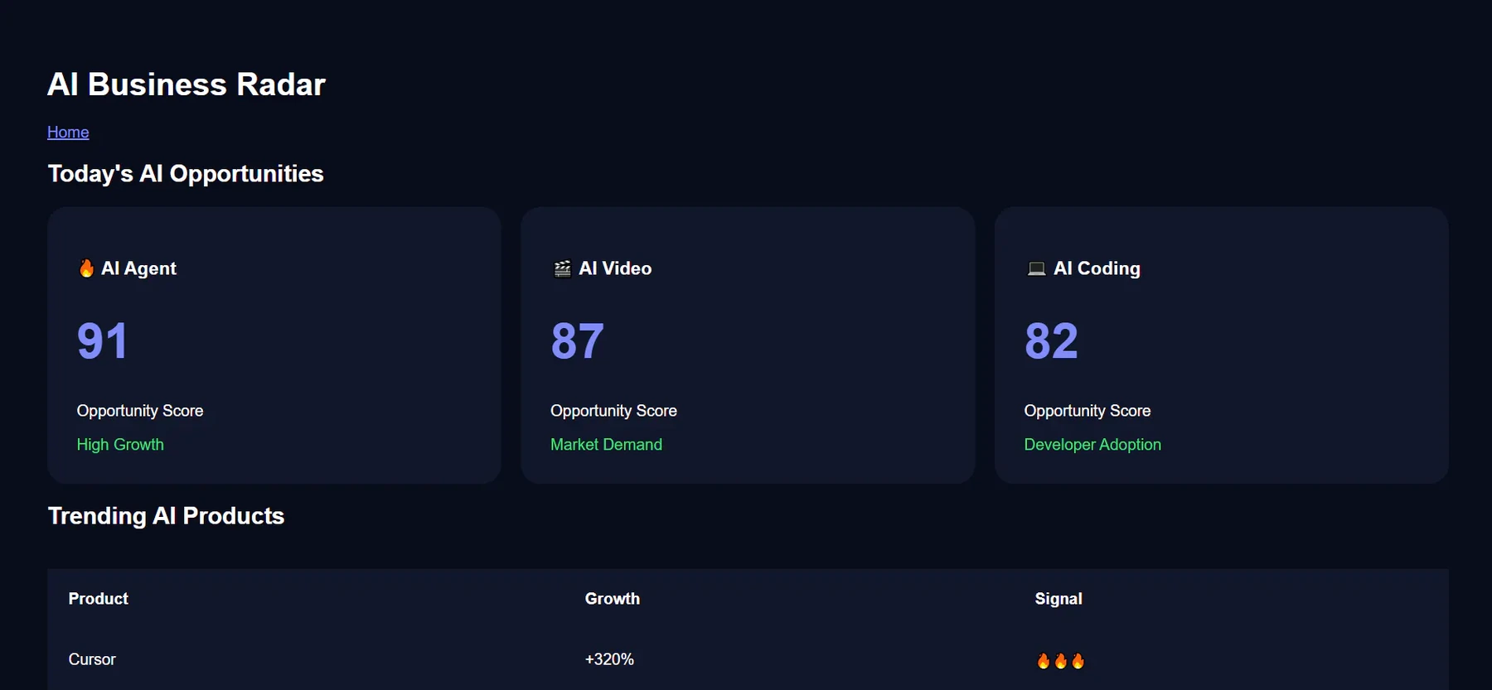1492x690 pixels.
Task: Click the Signal column header
Action: pyautogui.click(x=1058, y=599)
